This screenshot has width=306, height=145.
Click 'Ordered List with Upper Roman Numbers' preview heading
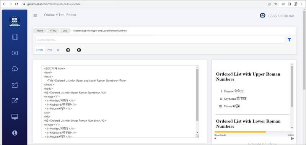[x=248, y=77]
